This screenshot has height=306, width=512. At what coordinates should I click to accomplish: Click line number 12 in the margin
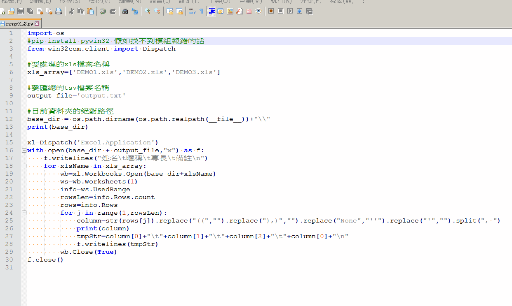tap(9, 119)
